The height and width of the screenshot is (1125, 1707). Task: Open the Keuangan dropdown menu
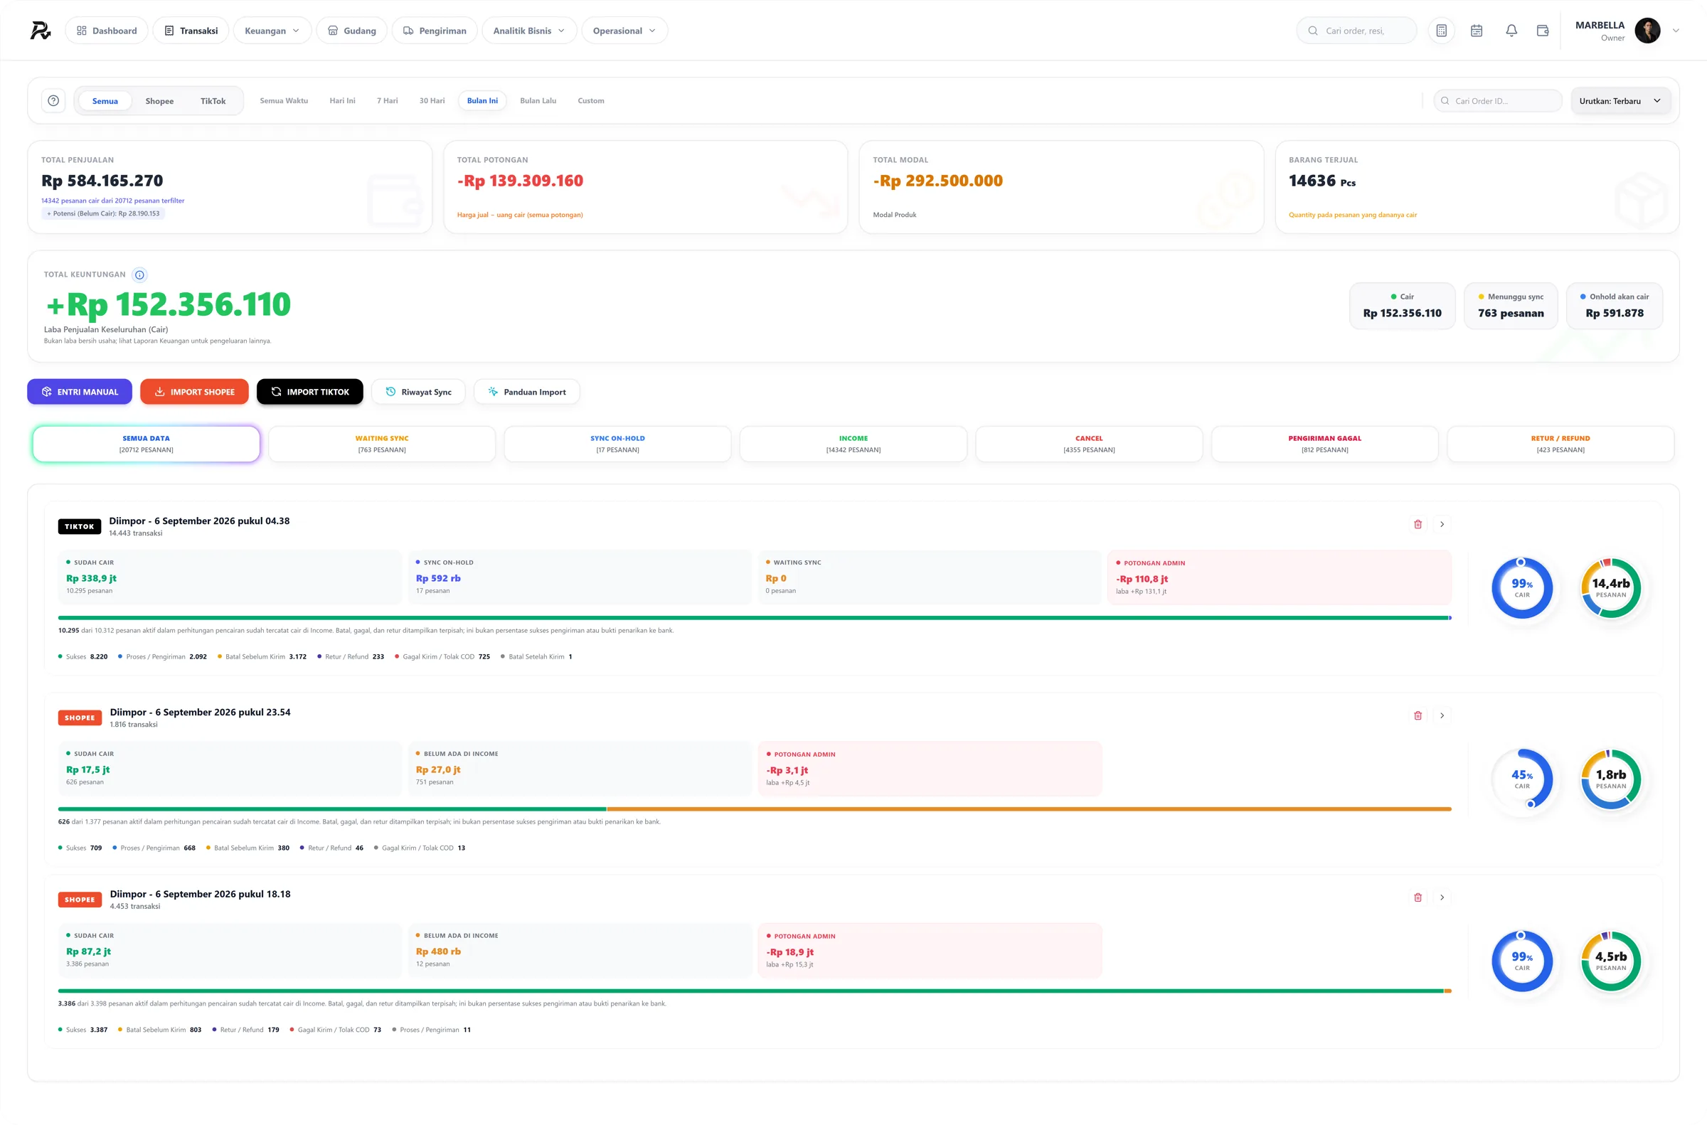(x=272, y=31)
